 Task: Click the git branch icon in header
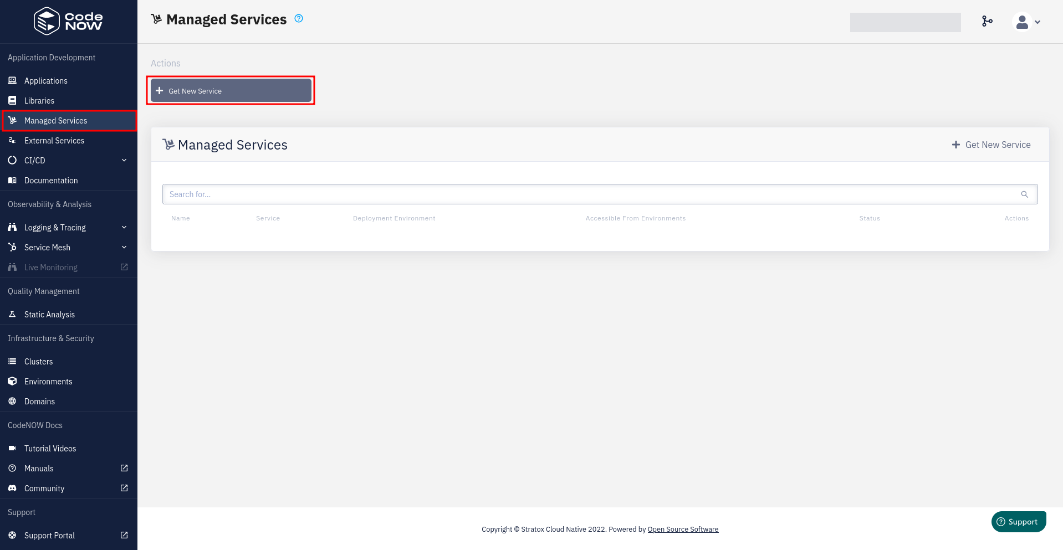pyautogui.click(x=987, y=21)
